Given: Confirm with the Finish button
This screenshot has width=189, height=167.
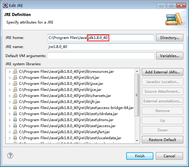Looking at the screenshot, I should click(x=140, y=156).
